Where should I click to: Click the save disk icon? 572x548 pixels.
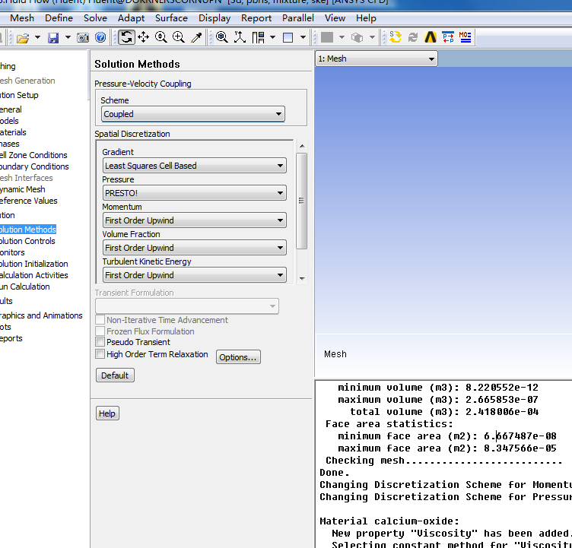[x=53, y=37]
